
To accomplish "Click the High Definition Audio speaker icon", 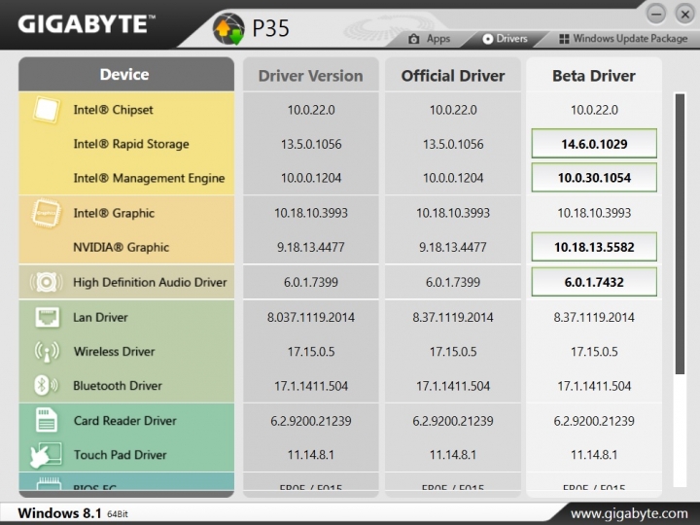I will (x=46, y=282).
